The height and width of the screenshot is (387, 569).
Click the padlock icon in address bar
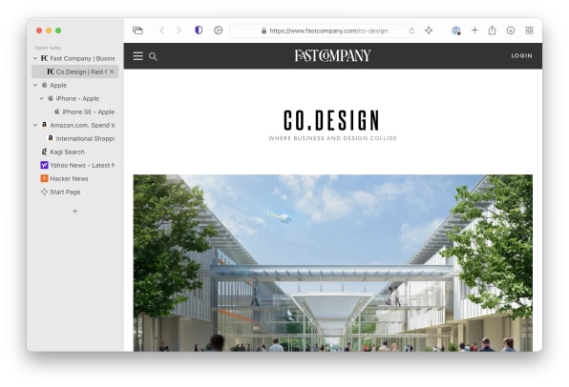(263, 31)
